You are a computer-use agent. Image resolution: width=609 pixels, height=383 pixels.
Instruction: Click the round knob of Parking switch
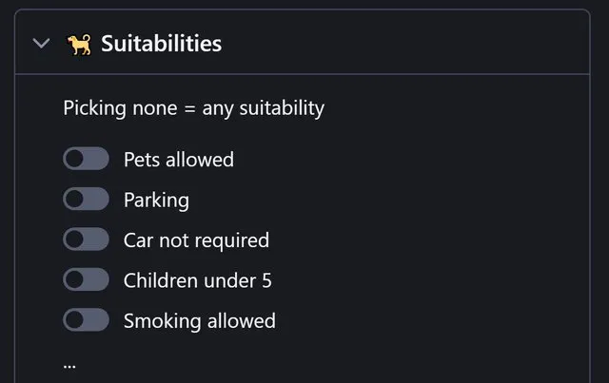(74, 199)
